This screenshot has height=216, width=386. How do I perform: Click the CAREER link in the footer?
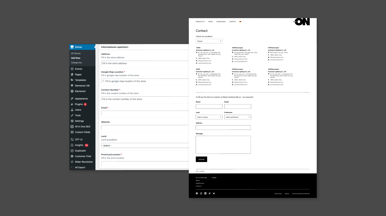214,177
